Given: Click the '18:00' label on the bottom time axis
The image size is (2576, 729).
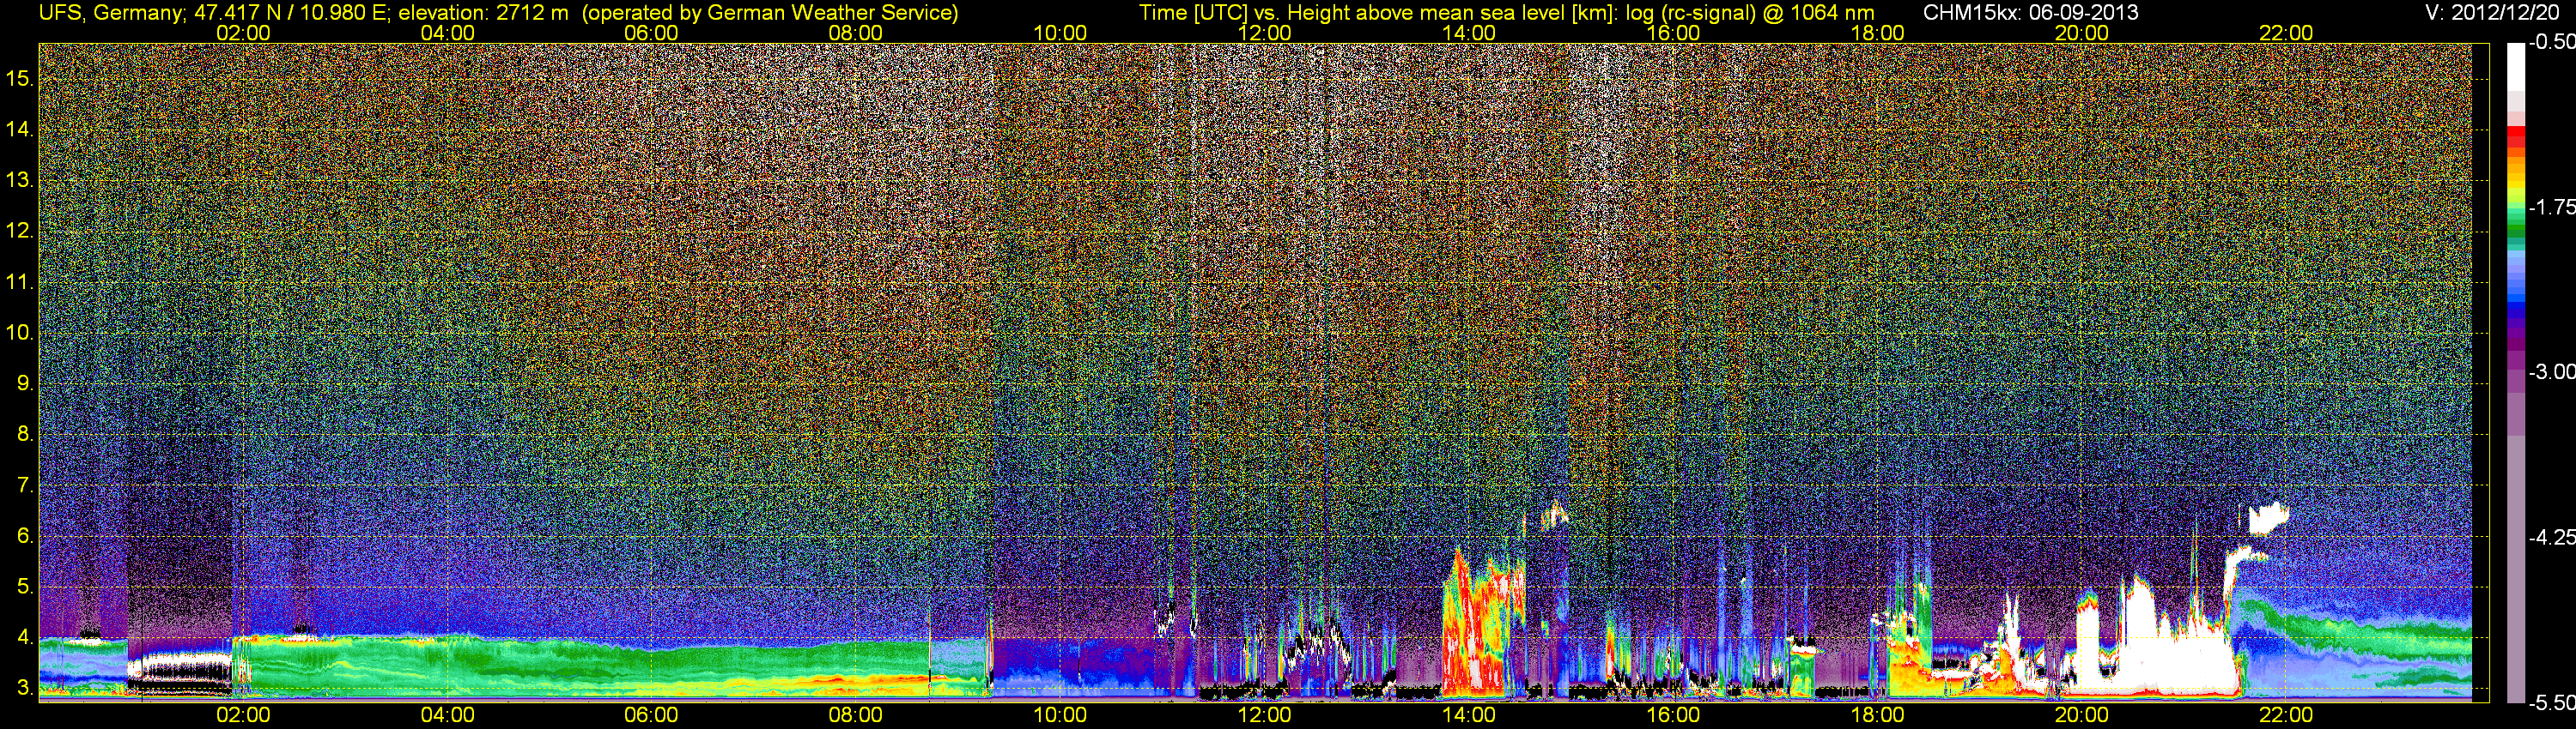Looking at the screenshot, I should (1877, 715).
